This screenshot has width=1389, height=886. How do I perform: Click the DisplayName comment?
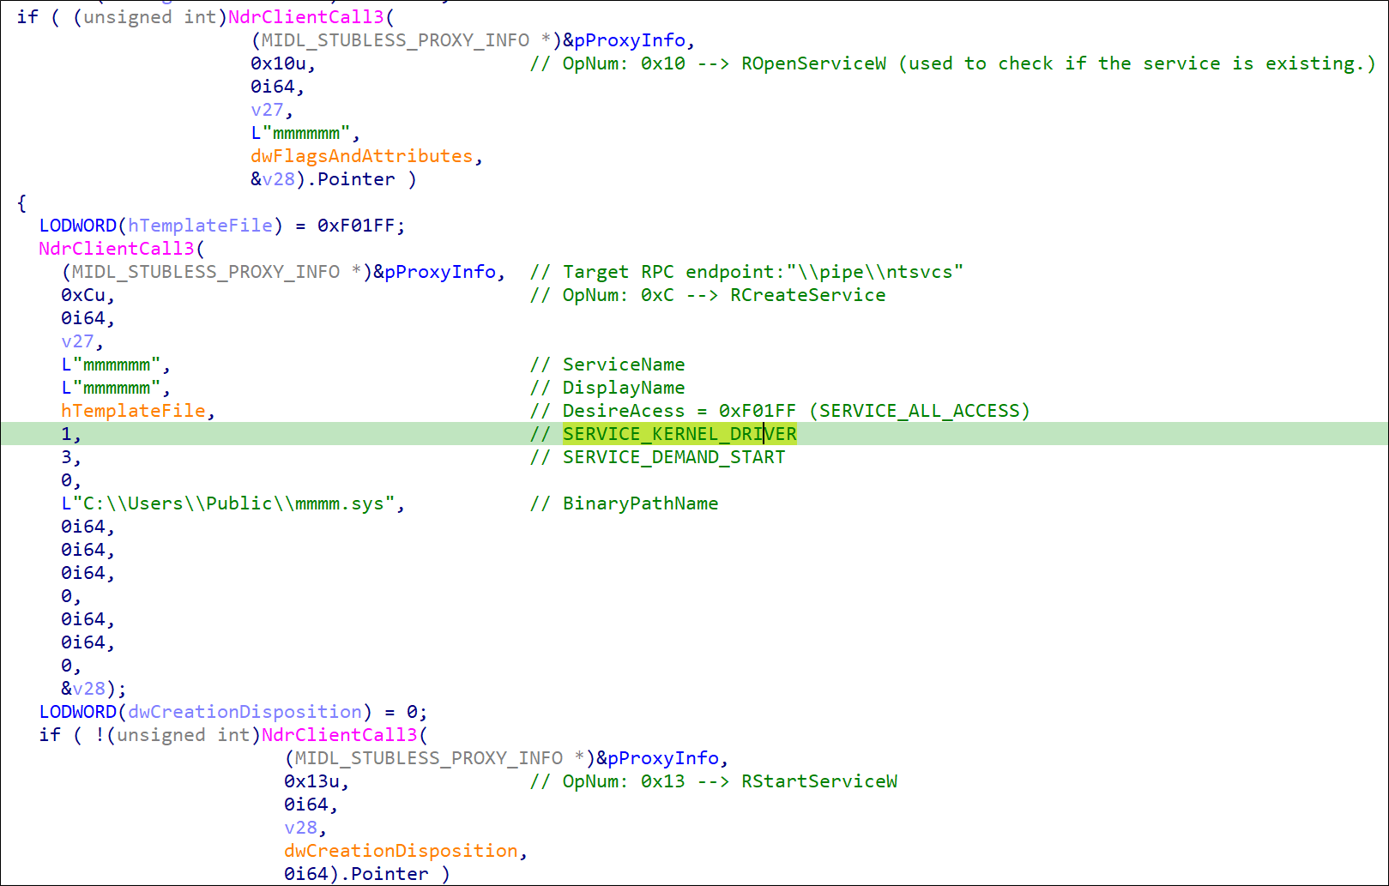(623, 388)
